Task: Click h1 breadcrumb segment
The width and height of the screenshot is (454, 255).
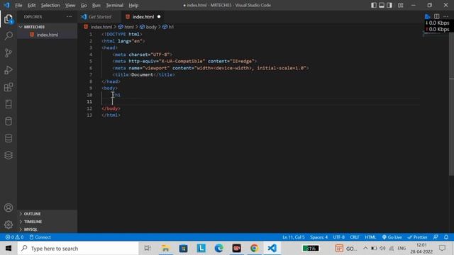Action: [x=168, y=27]
